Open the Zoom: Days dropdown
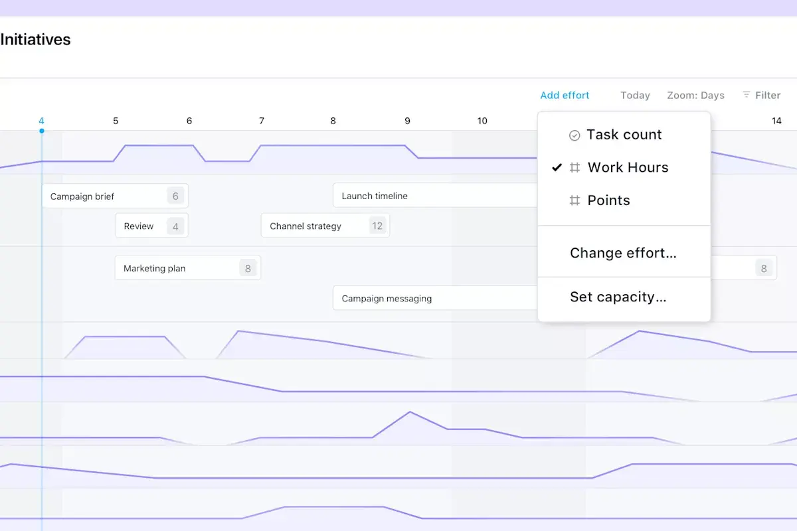Image resolution: width=797 pixels, height=531 pixels. (x=695, y=95)
